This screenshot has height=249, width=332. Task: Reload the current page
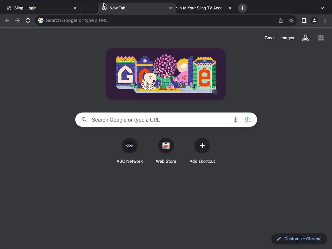coord(28,20)
